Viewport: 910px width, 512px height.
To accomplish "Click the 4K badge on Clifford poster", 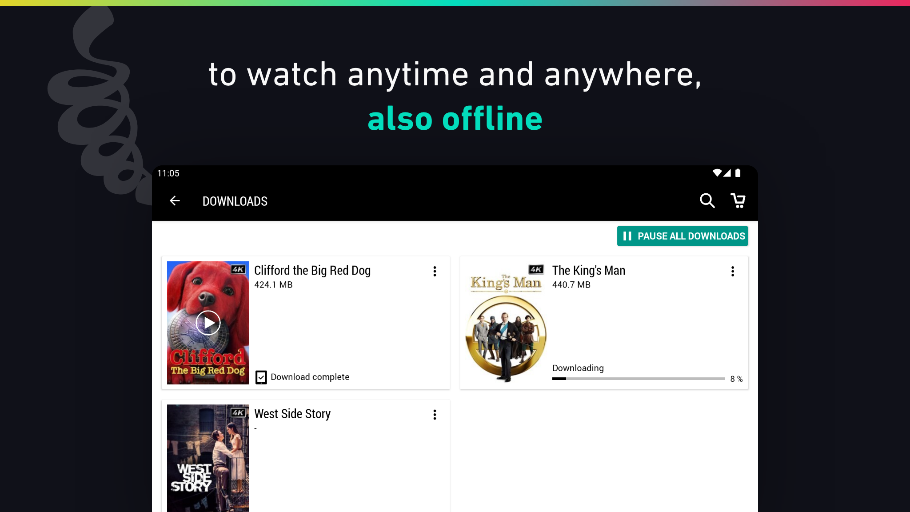I will tap(238, 269).
